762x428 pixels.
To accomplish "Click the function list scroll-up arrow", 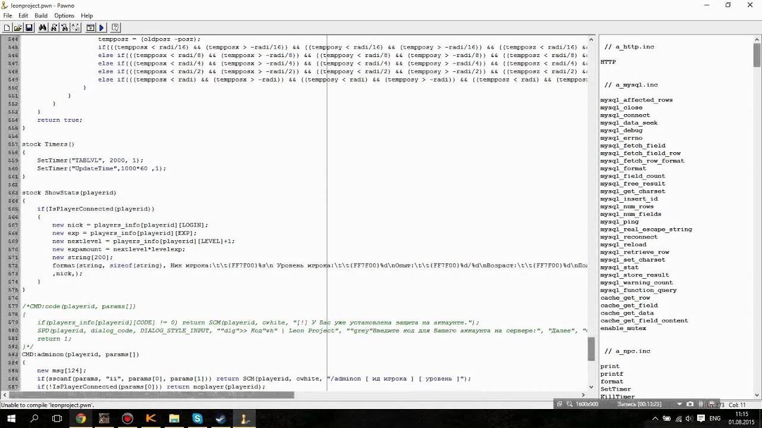I will 757,39.
